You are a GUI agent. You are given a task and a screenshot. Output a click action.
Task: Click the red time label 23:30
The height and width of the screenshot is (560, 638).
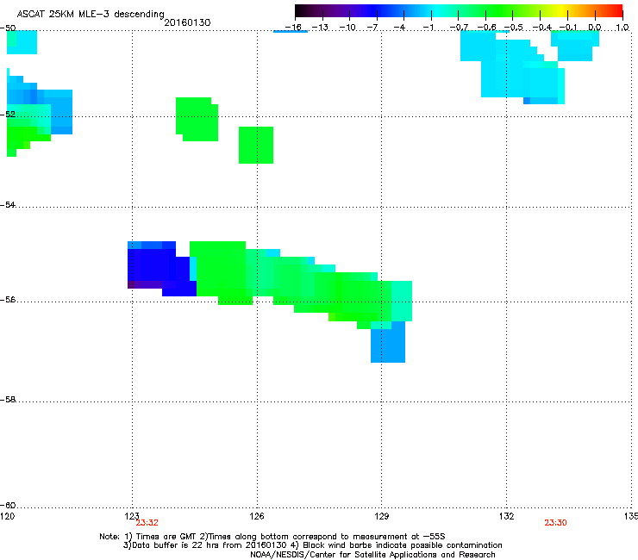coord(555,523)
